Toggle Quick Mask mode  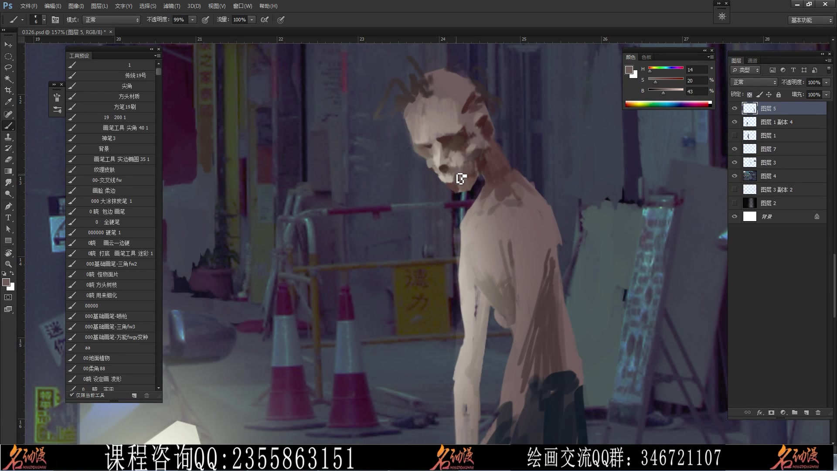click(x=8, y=297)
